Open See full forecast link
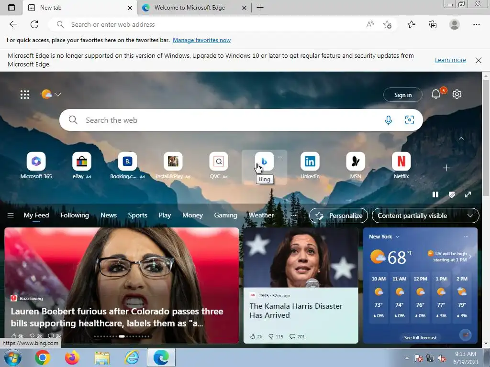 click(x=420, y=338)
